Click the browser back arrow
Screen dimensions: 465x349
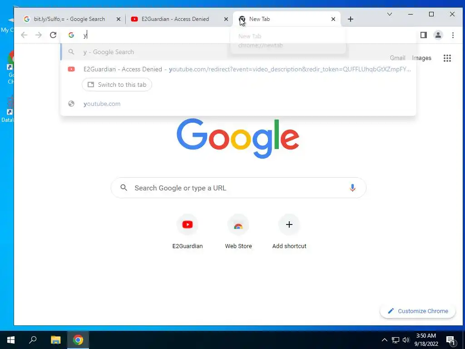coord(24,35)
